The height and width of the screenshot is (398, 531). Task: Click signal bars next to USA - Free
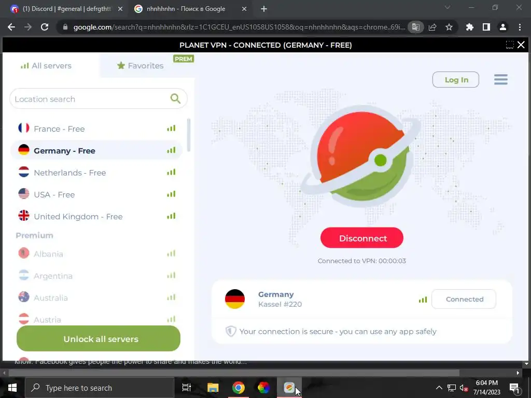(171, 194)
